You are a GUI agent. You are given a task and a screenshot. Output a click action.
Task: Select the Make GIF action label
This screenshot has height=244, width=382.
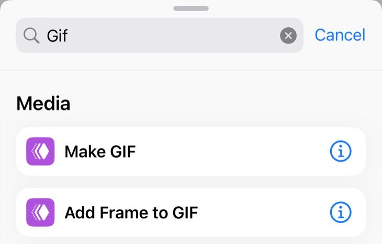point(100,151)
